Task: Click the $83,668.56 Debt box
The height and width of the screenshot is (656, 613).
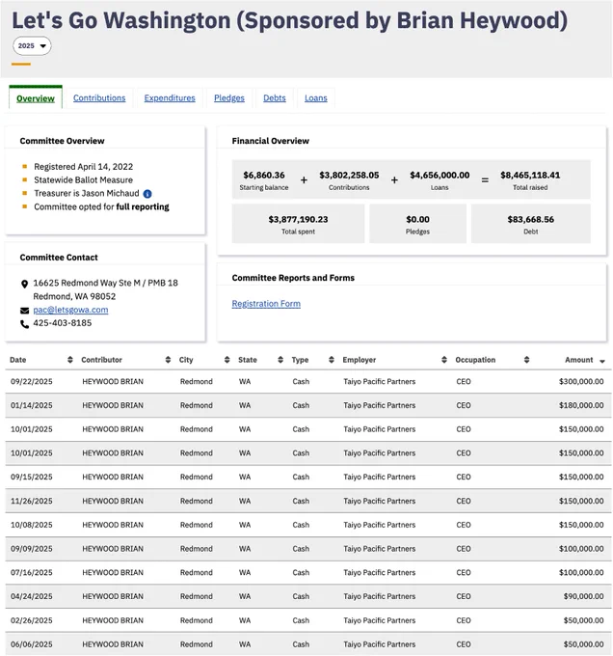Action: (531, 224)
